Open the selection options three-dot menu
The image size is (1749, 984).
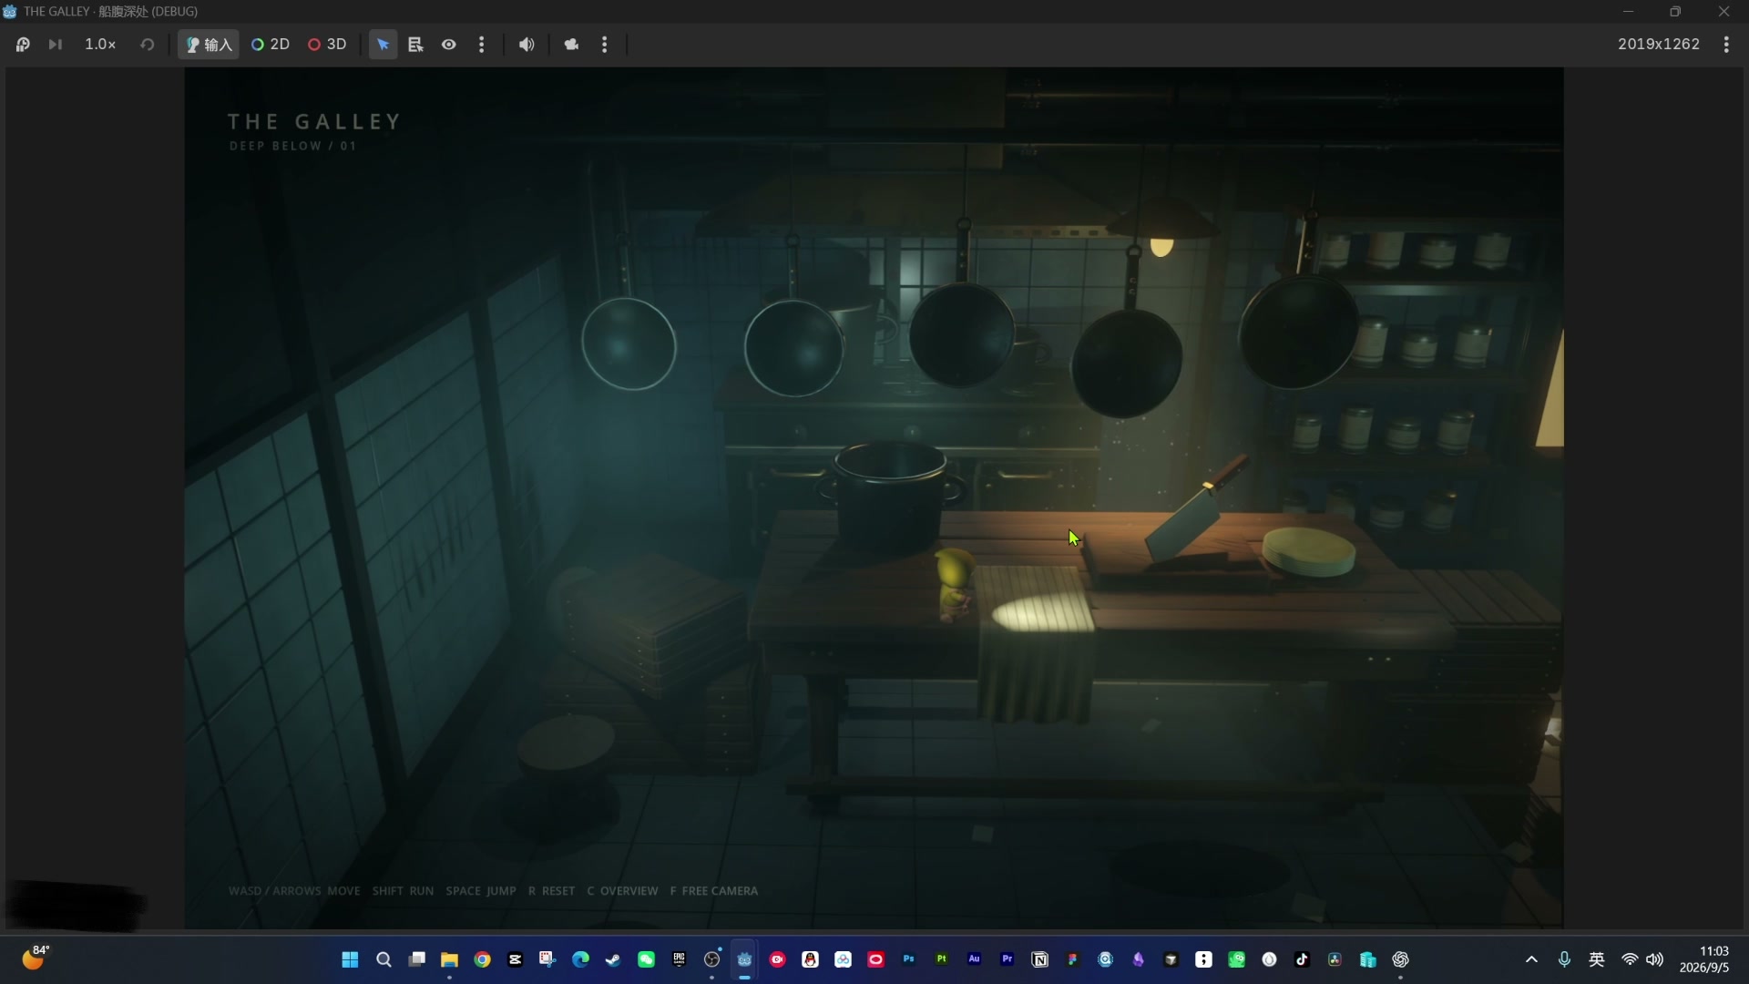point(482,44)
